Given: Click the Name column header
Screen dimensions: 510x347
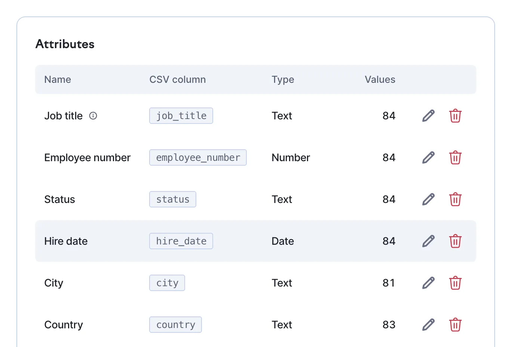Looking at the screenshot, I should [x=58, y=79].
